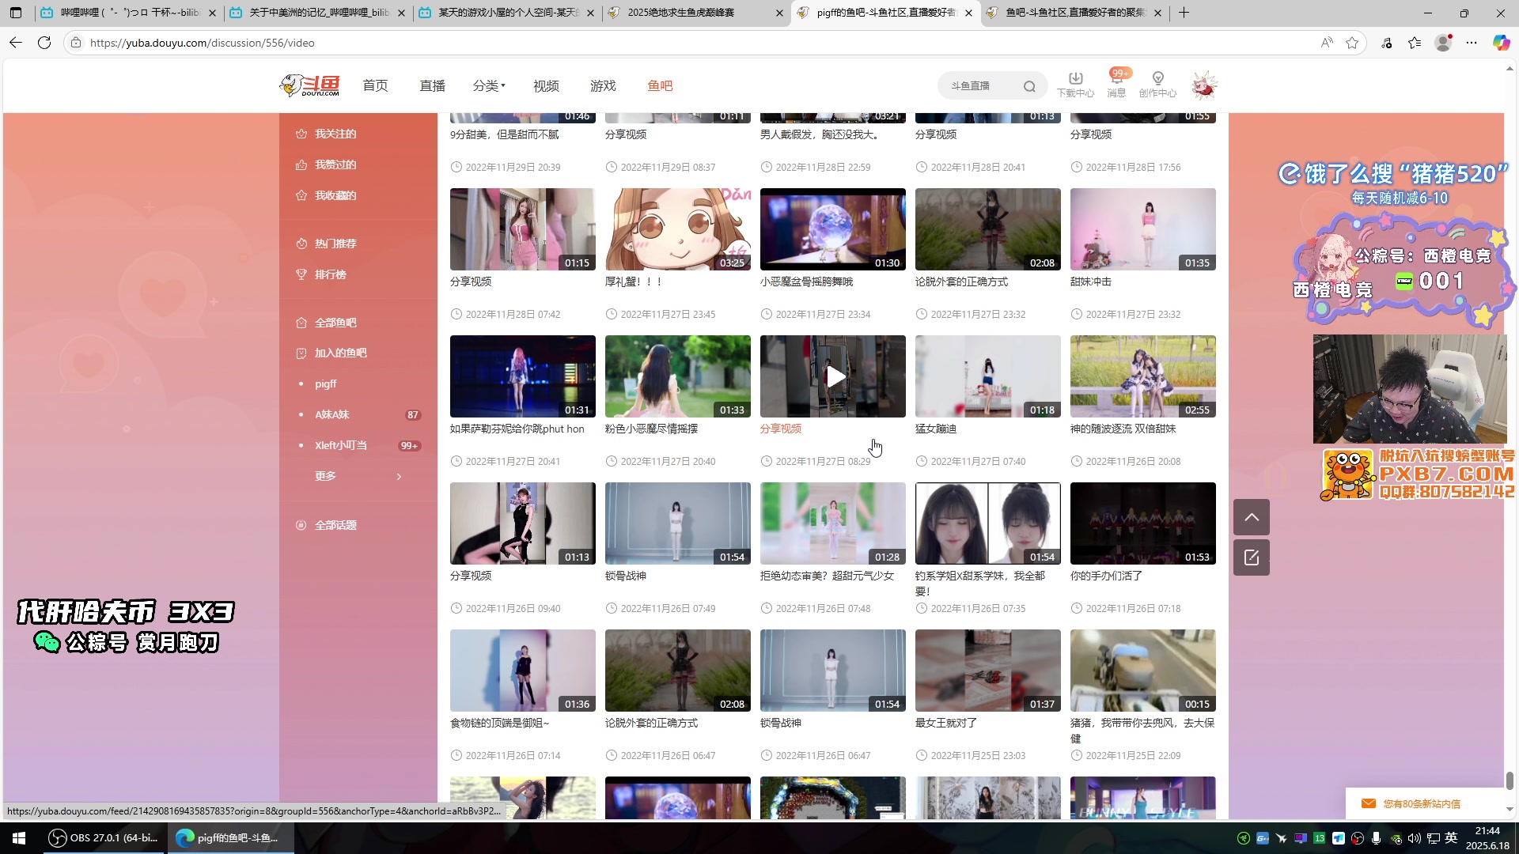
Task: Open 视频 in the top navigation
Action: tap(546, 85)
